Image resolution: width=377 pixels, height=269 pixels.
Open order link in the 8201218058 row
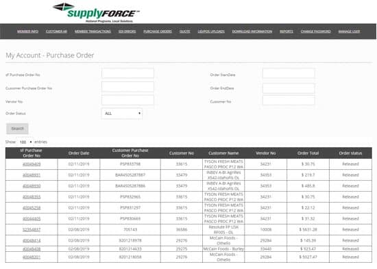click(32, 257)
